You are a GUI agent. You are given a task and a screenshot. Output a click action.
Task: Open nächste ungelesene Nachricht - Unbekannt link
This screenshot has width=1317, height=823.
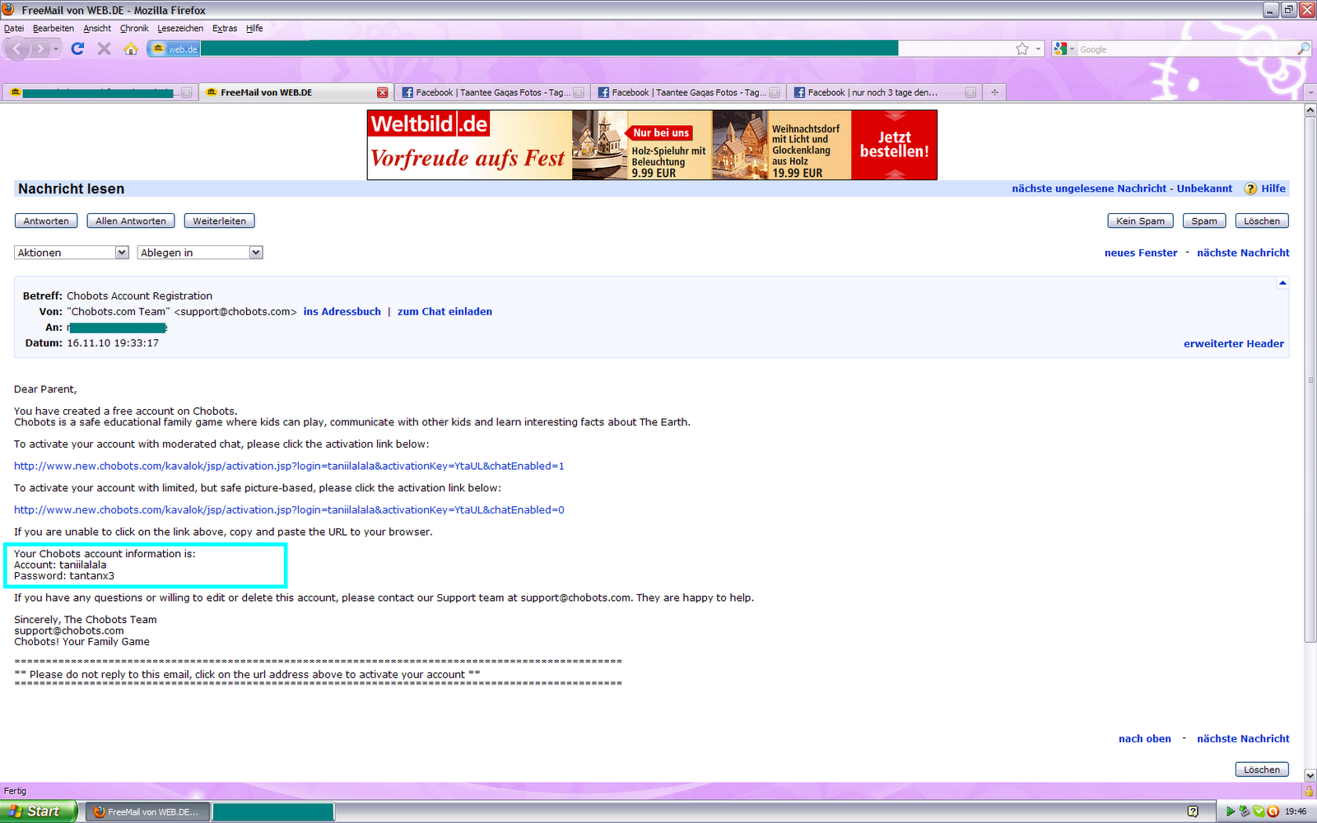click(x=1122, y=188)
